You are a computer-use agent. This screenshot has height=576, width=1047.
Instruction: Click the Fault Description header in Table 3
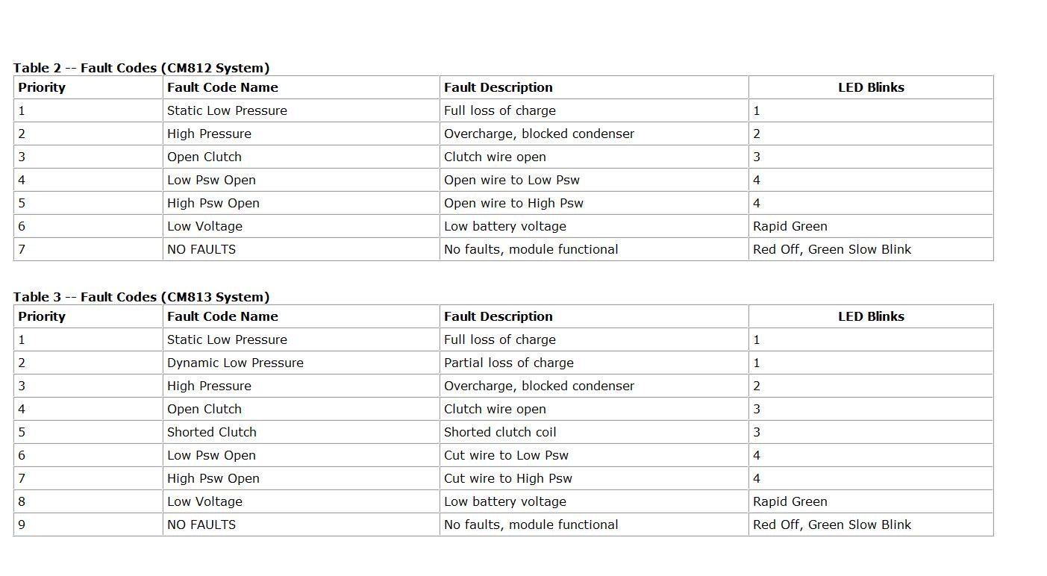594,316
